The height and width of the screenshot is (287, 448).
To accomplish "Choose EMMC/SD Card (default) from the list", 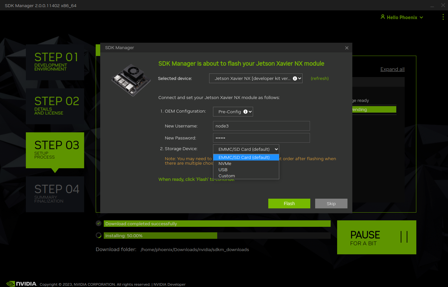I will tap(246, 157).
